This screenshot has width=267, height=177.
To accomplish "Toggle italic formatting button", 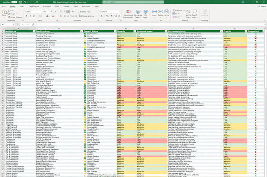I will [x=30, y=16].
